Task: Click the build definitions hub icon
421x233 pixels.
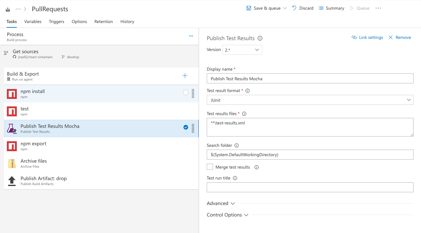Action: (x=8, y=9)
